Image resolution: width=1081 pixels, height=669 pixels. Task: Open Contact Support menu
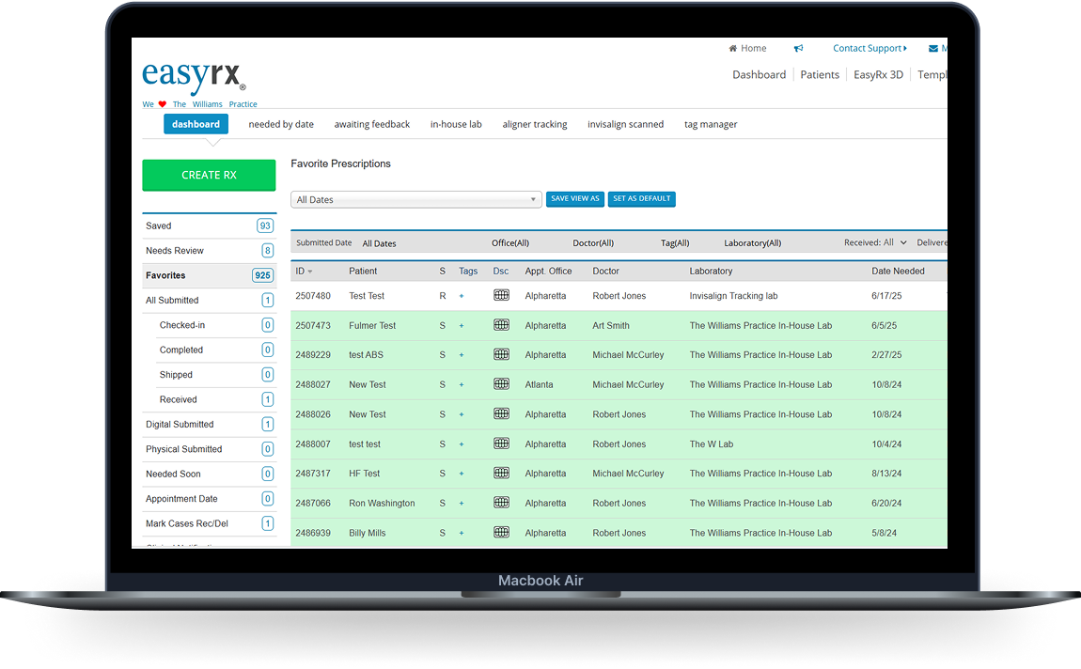click(x=869, y=48)
